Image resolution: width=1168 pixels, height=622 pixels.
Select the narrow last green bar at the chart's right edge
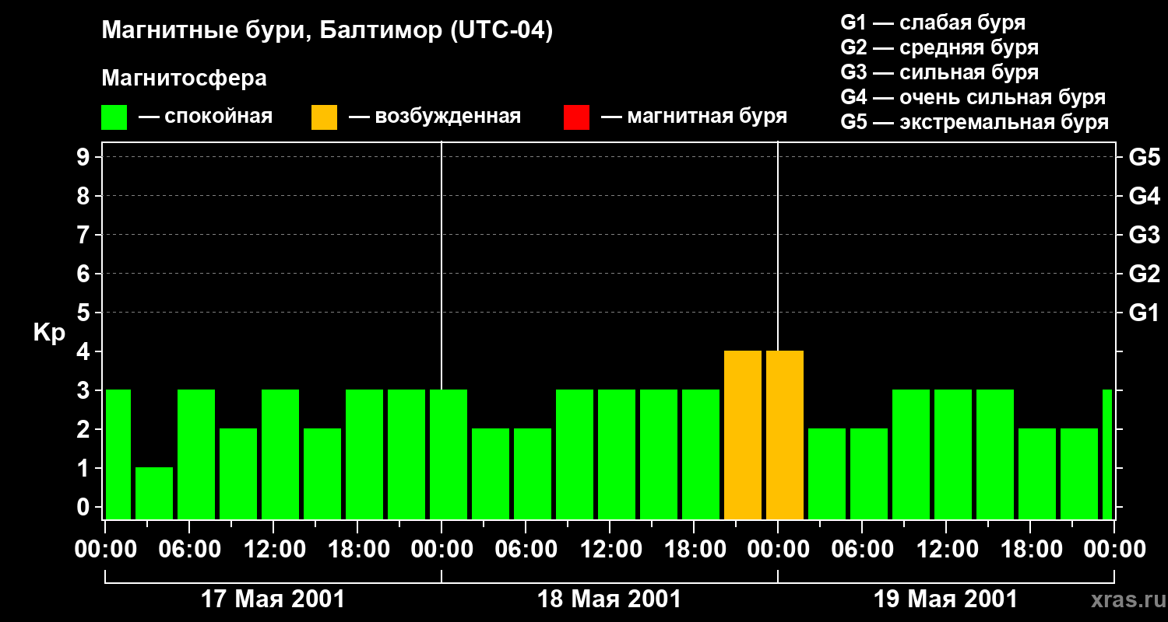(1107, 454)
